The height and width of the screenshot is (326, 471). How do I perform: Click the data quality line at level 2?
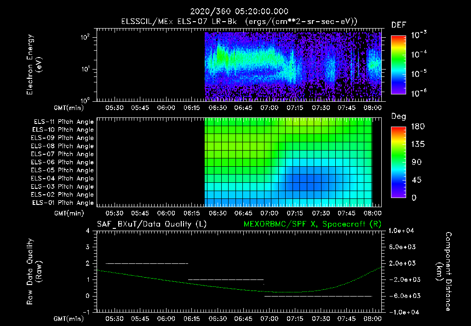pos(147,263)
